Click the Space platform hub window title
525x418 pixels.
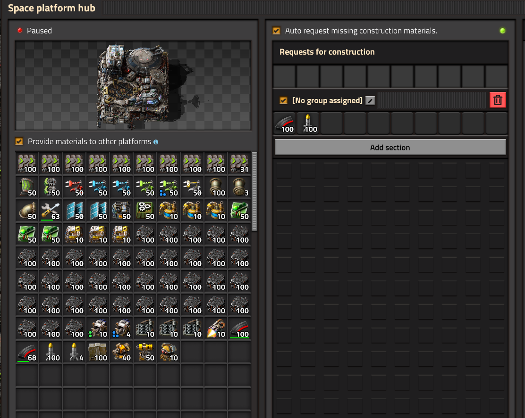pos(51,8)
